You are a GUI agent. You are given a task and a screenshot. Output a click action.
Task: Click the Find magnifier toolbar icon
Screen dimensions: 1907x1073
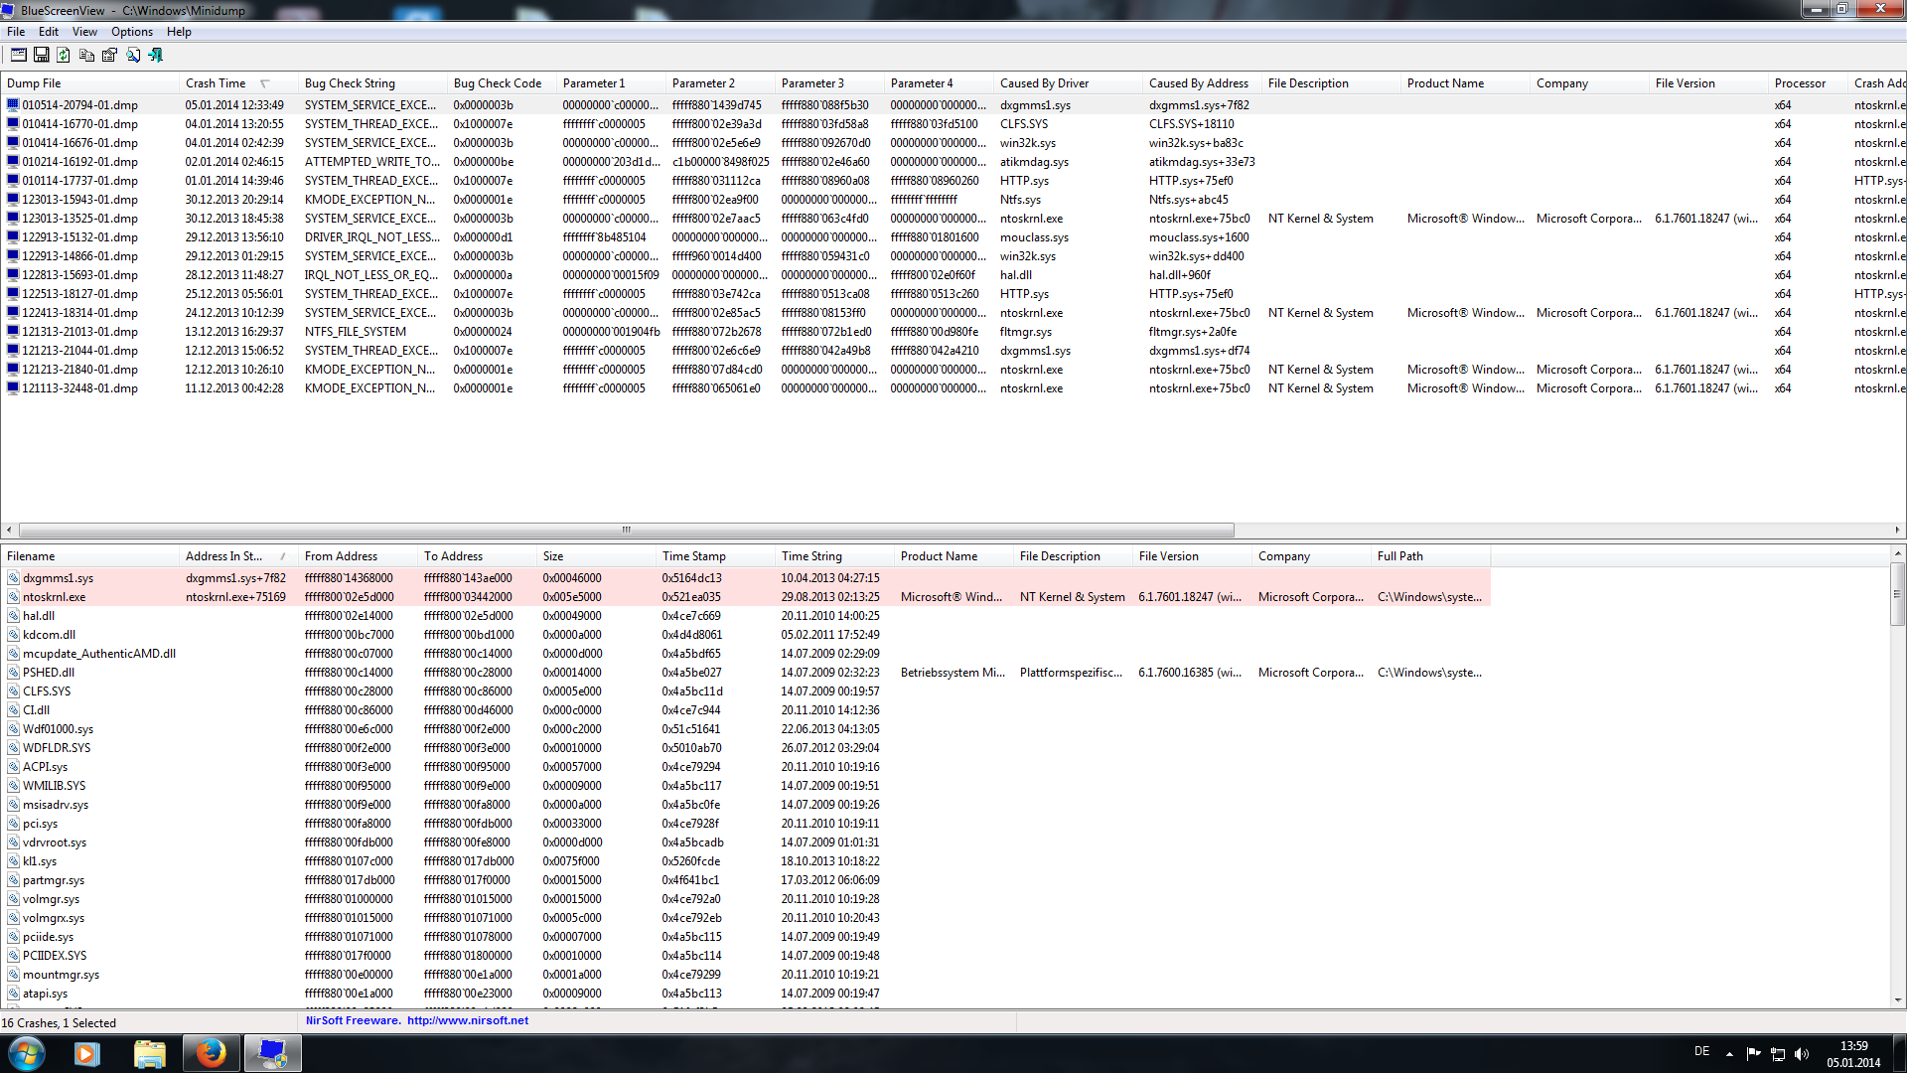[133, 56]
